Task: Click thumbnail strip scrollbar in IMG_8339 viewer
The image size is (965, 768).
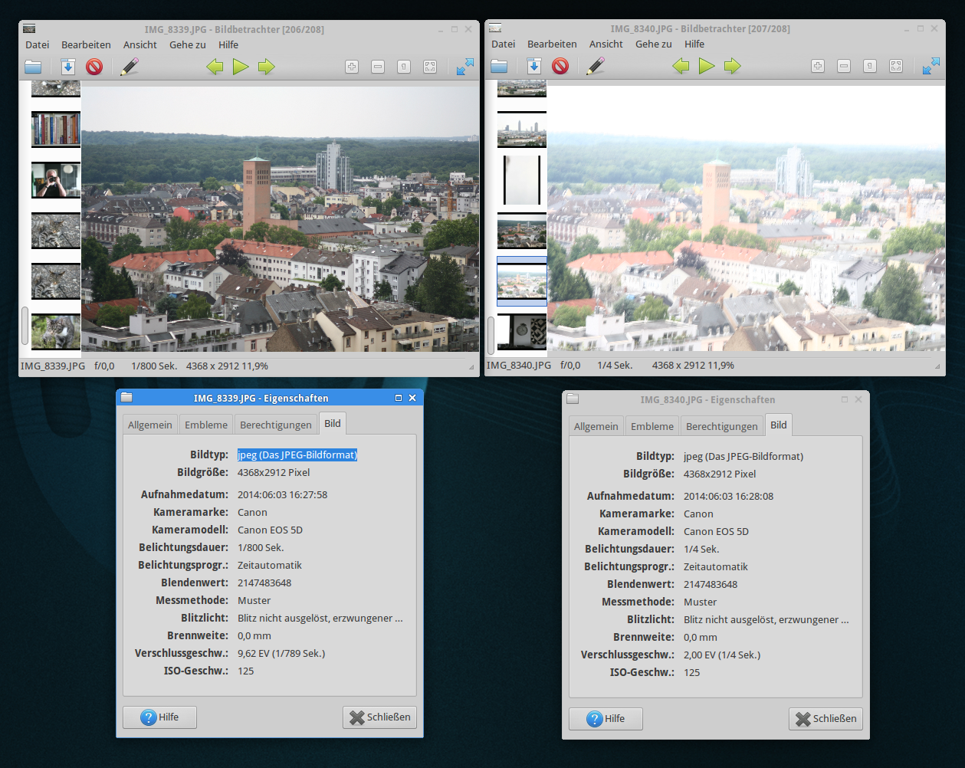Action: point(25,326)
